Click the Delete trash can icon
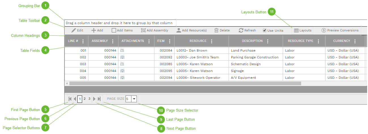This screenshot has width=368, height=134. tap(216, 30)
